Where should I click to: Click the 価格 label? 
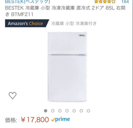11,120
